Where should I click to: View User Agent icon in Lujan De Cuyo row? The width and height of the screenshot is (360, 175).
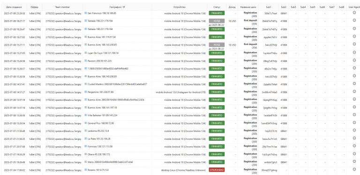354,53
